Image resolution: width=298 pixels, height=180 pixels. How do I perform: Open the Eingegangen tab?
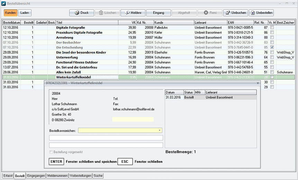tap(36, 176)
